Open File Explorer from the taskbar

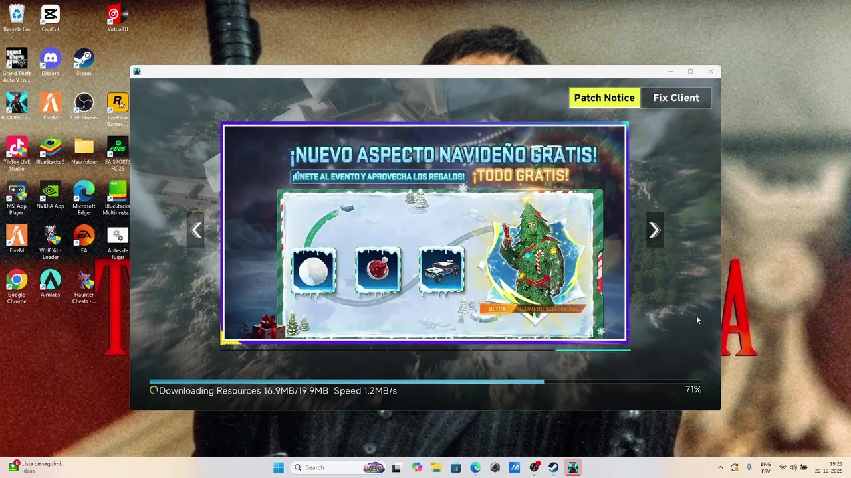(436, 467)
